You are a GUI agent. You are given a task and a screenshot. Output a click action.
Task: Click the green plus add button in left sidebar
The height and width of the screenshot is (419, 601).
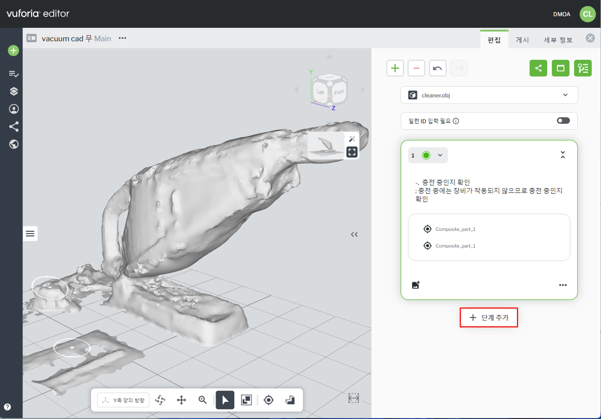(13, 51)
